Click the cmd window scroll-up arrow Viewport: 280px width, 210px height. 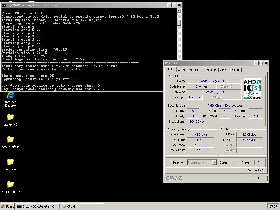(x=179, y=11)
